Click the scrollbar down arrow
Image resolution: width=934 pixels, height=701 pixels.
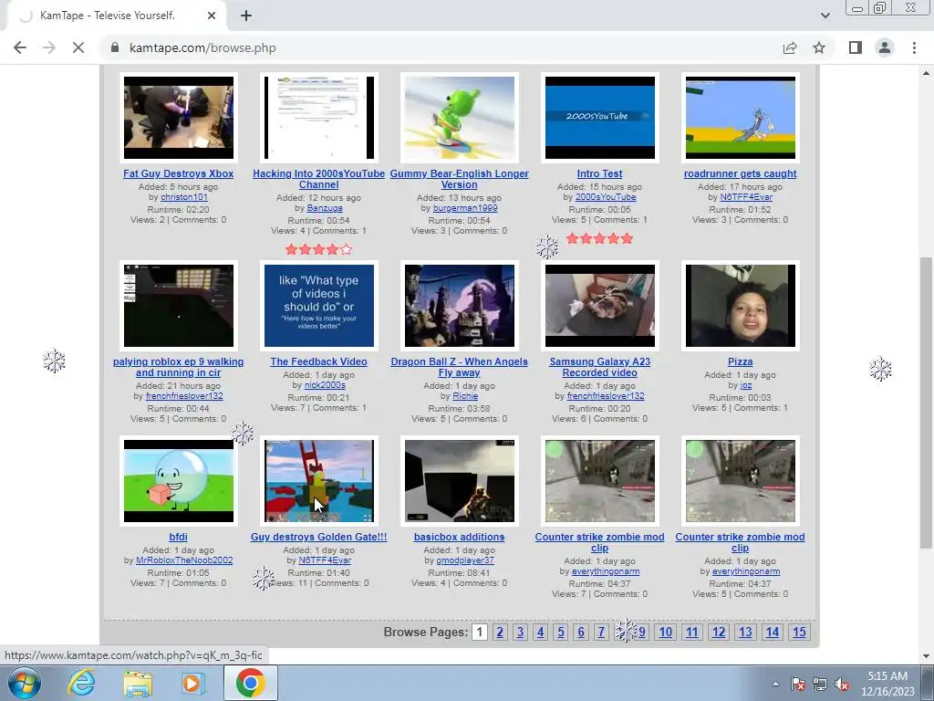927,656
